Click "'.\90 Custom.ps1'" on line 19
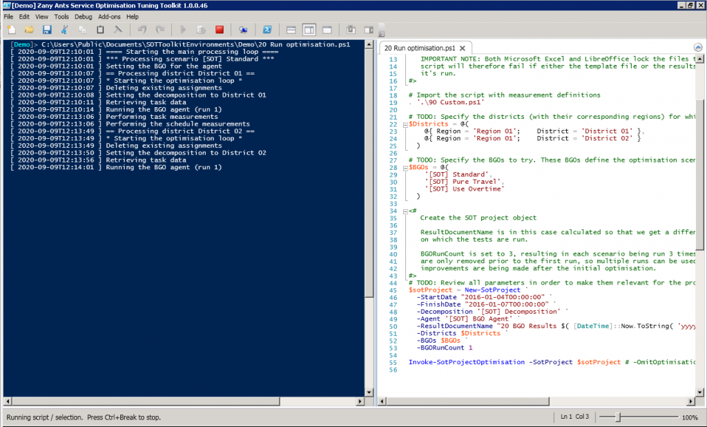 (450, 102)
